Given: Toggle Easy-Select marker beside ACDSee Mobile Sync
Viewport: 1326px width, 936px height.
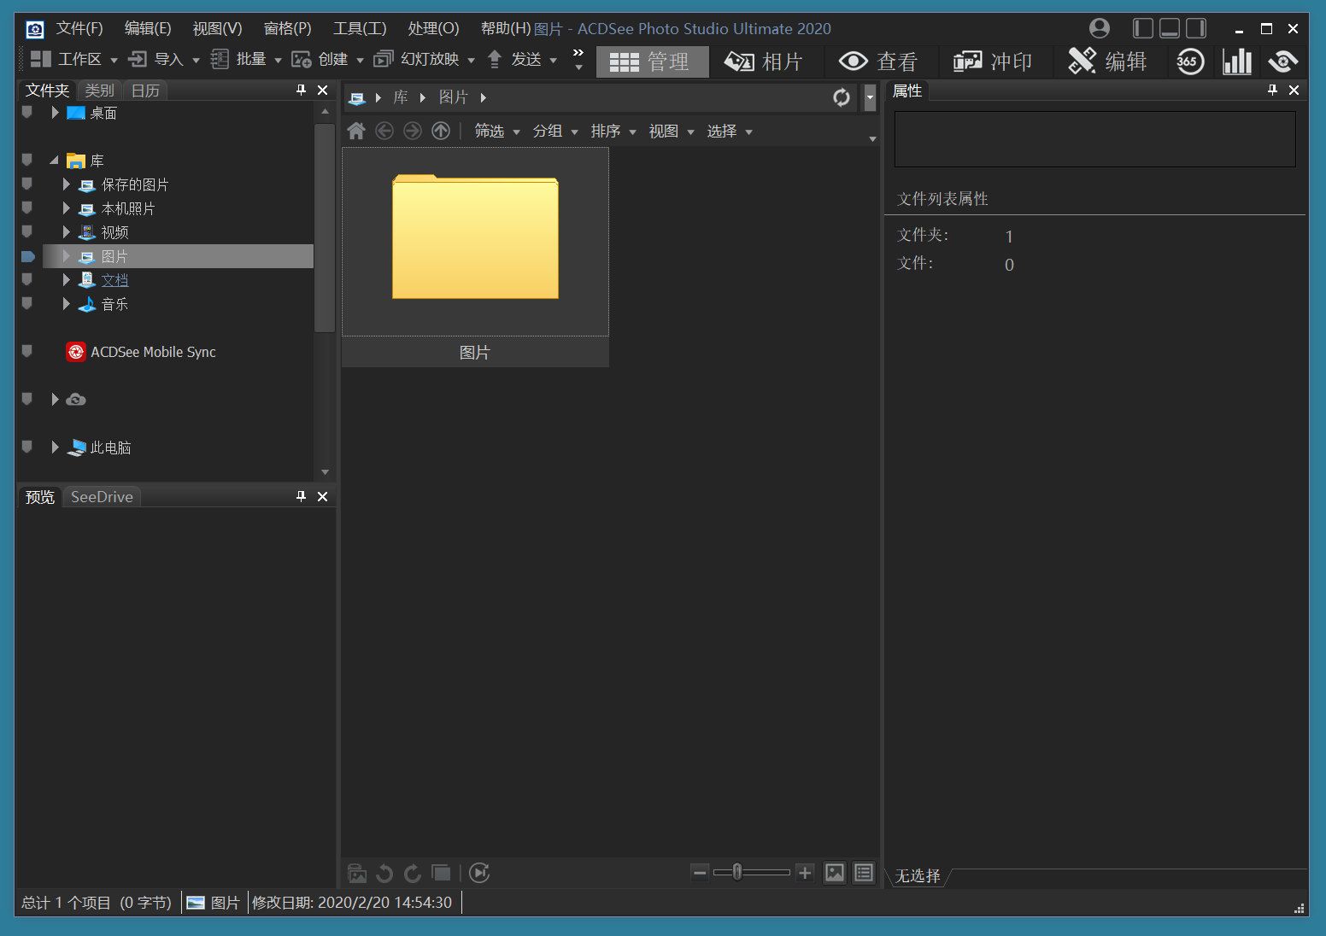Looking at the screenshot, I should click(x=27, y=351).
